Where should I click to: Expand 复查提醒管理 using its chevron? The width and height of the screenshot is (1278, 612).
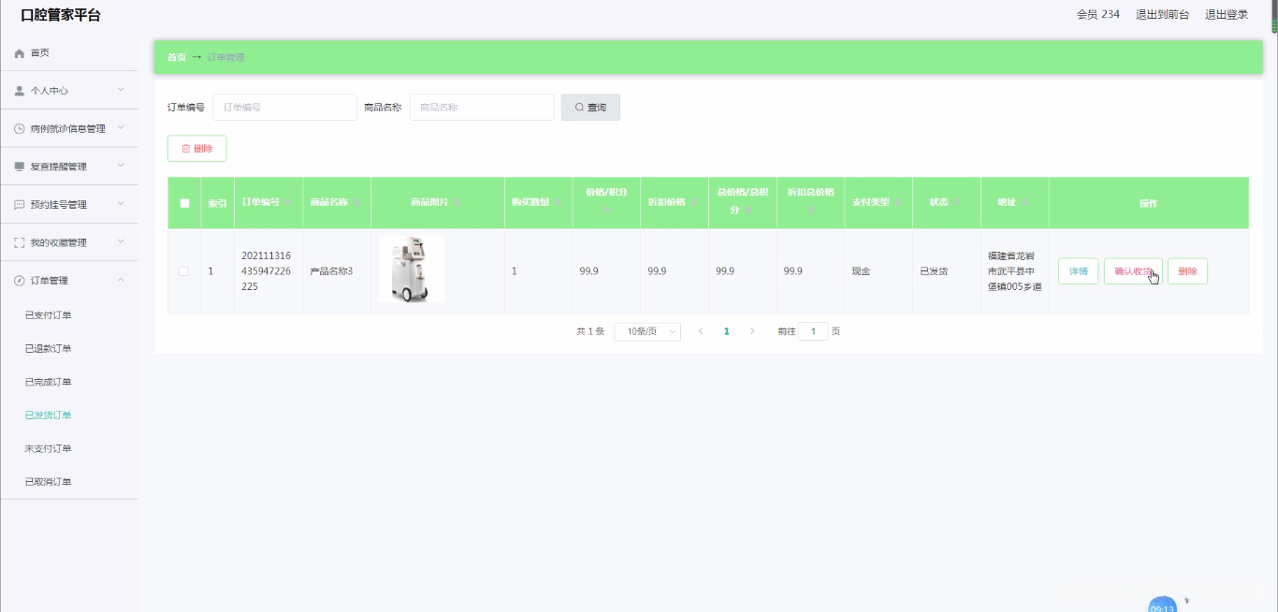[121, 166]
